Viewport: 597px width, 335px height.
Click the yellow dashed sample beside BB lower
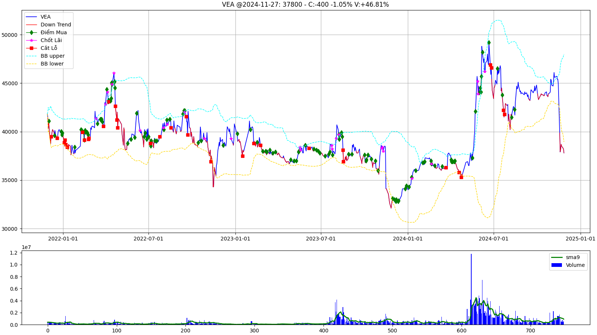click(32, 64)
